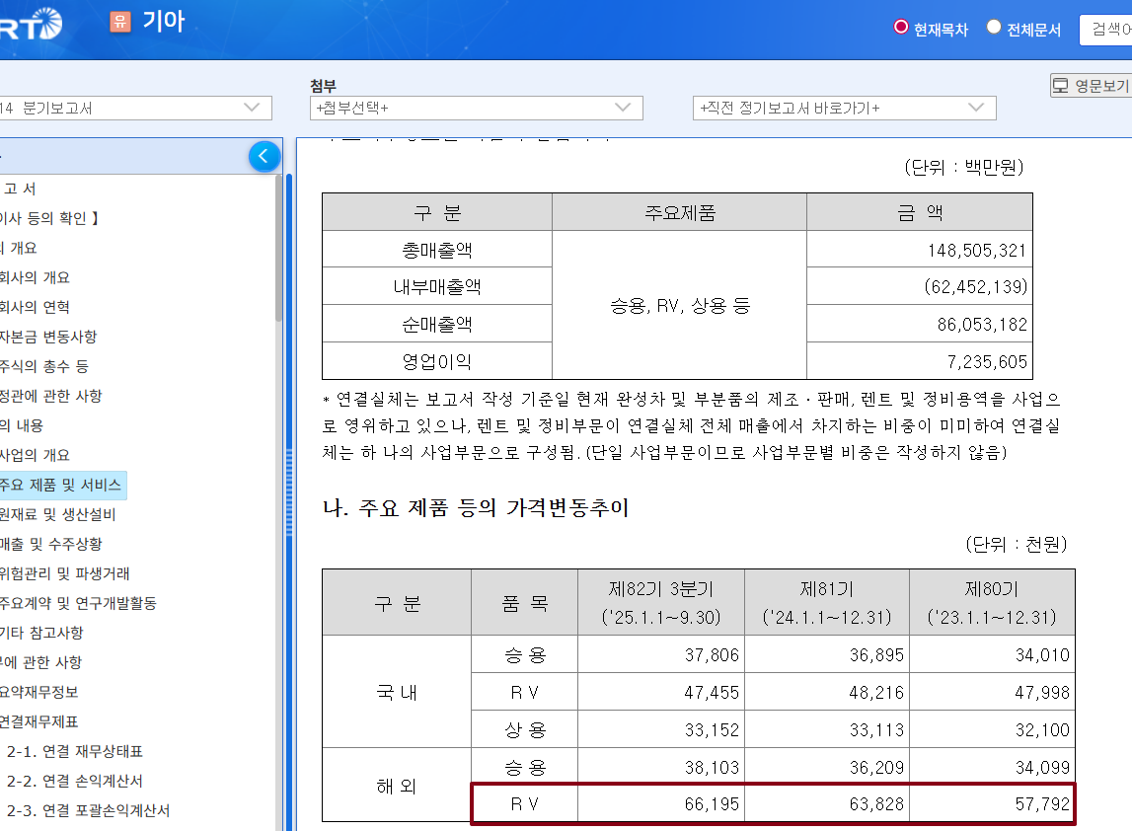This screenshot has height=831, width=1132.
Task: Click the 영업이익 value 7,235,605
Action: point(987,362)
